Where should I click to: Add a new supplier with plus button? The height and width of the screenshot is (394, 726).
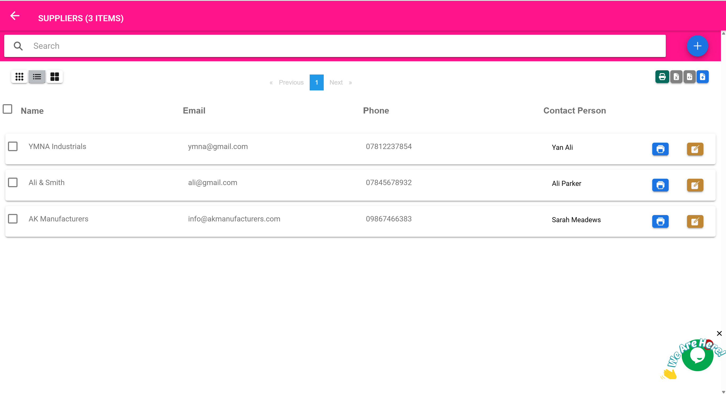point(697,46)
